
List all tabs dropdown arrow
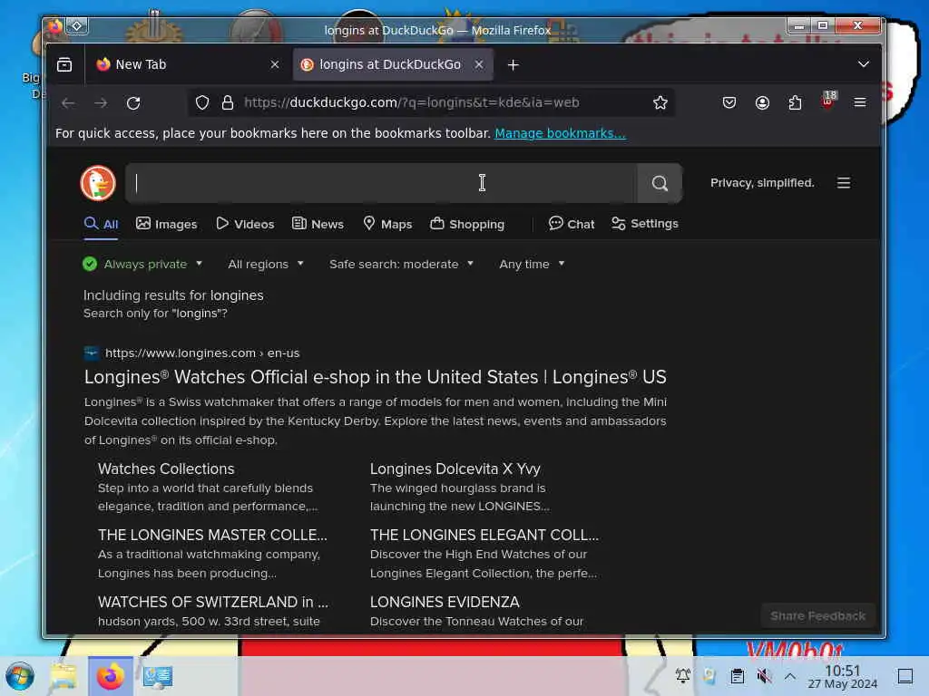(864, 64)
